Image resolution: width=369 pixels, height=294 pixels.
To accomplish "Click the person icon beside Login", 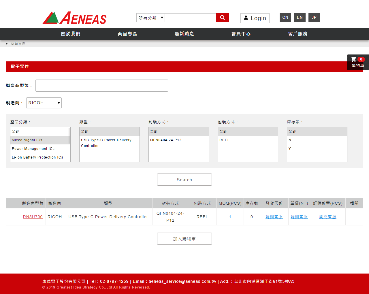I will (246, 18).
